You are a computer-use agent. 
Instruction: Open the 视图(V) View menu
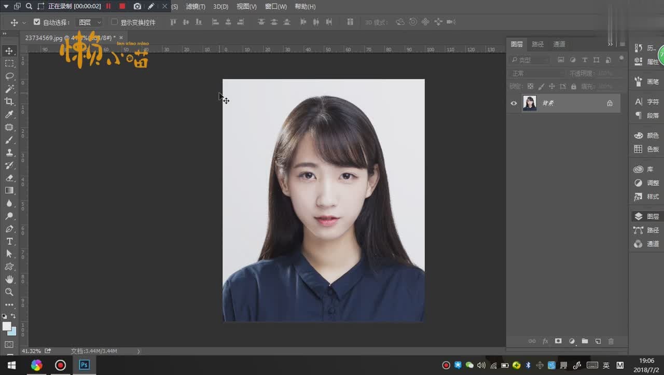[246, 7]
